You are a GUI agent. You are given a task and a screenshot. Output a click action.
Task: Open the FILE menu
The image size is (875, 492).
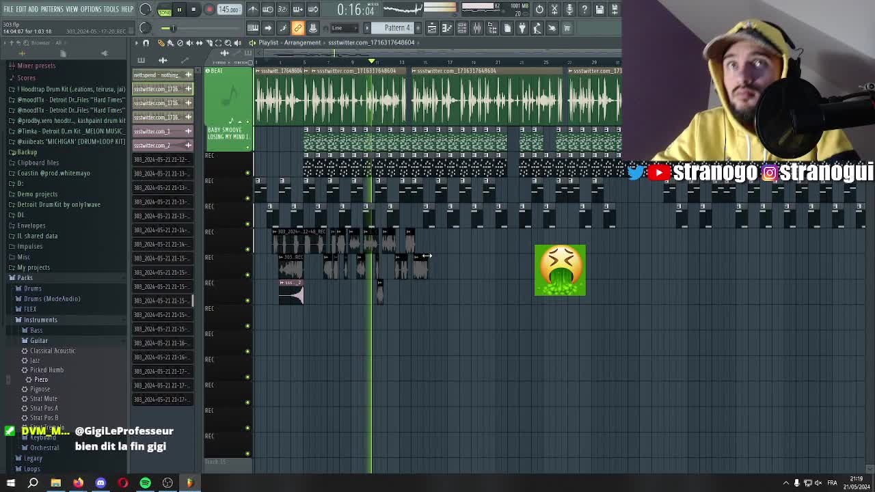point(8,9)
